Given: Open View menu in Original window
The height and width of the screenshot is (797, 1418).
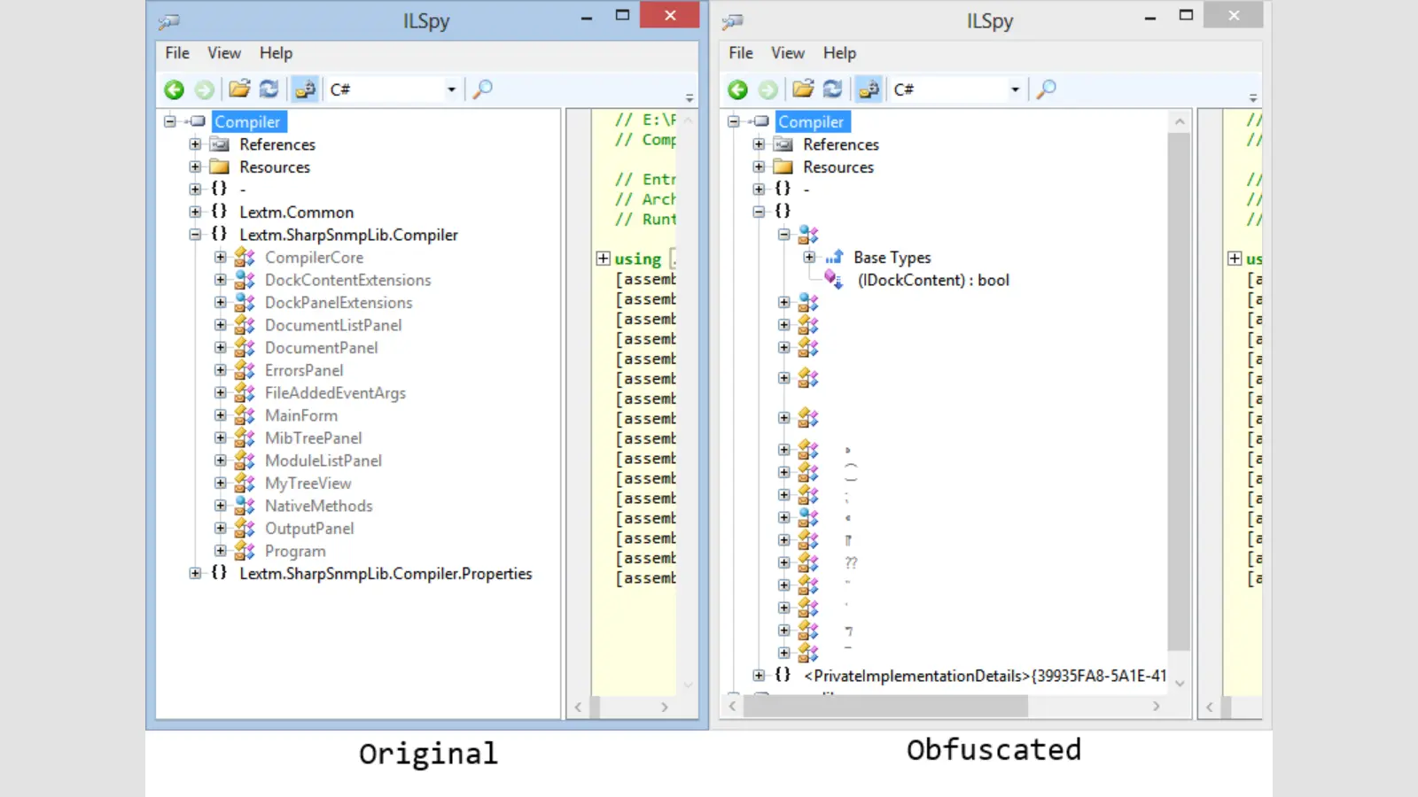Looking at the screenshot, I should click(x=224, y=53).
